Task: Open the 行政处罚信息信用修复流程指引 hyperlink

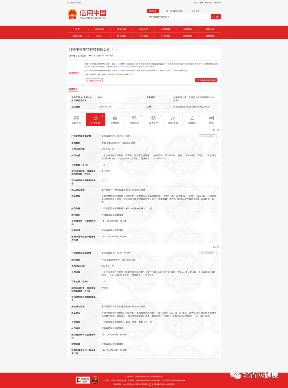Action: point(125,66)
